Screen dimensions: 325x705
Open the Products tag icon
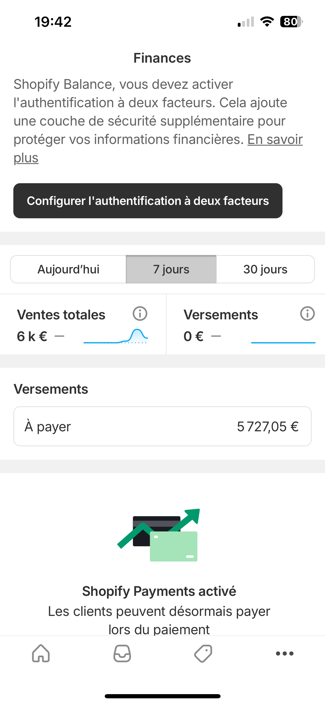tap(203, 653)
